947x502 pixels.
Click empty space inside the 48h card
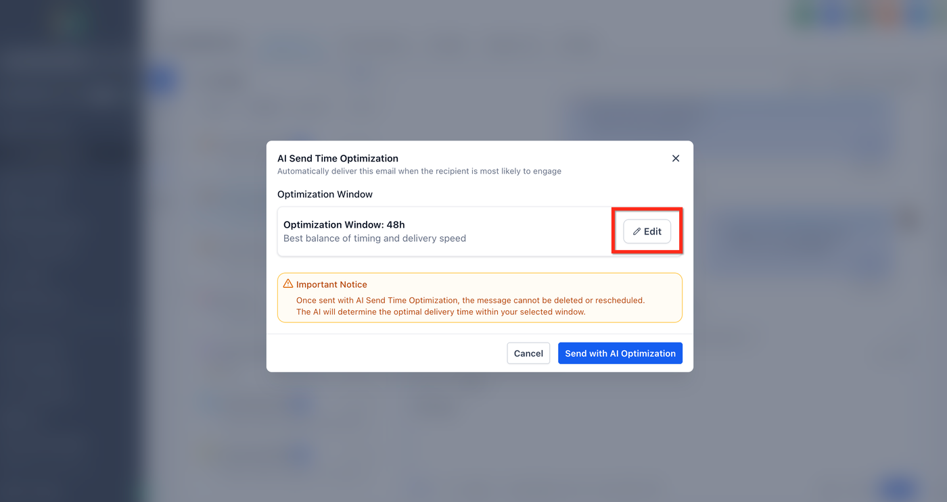tap(541, 232)
